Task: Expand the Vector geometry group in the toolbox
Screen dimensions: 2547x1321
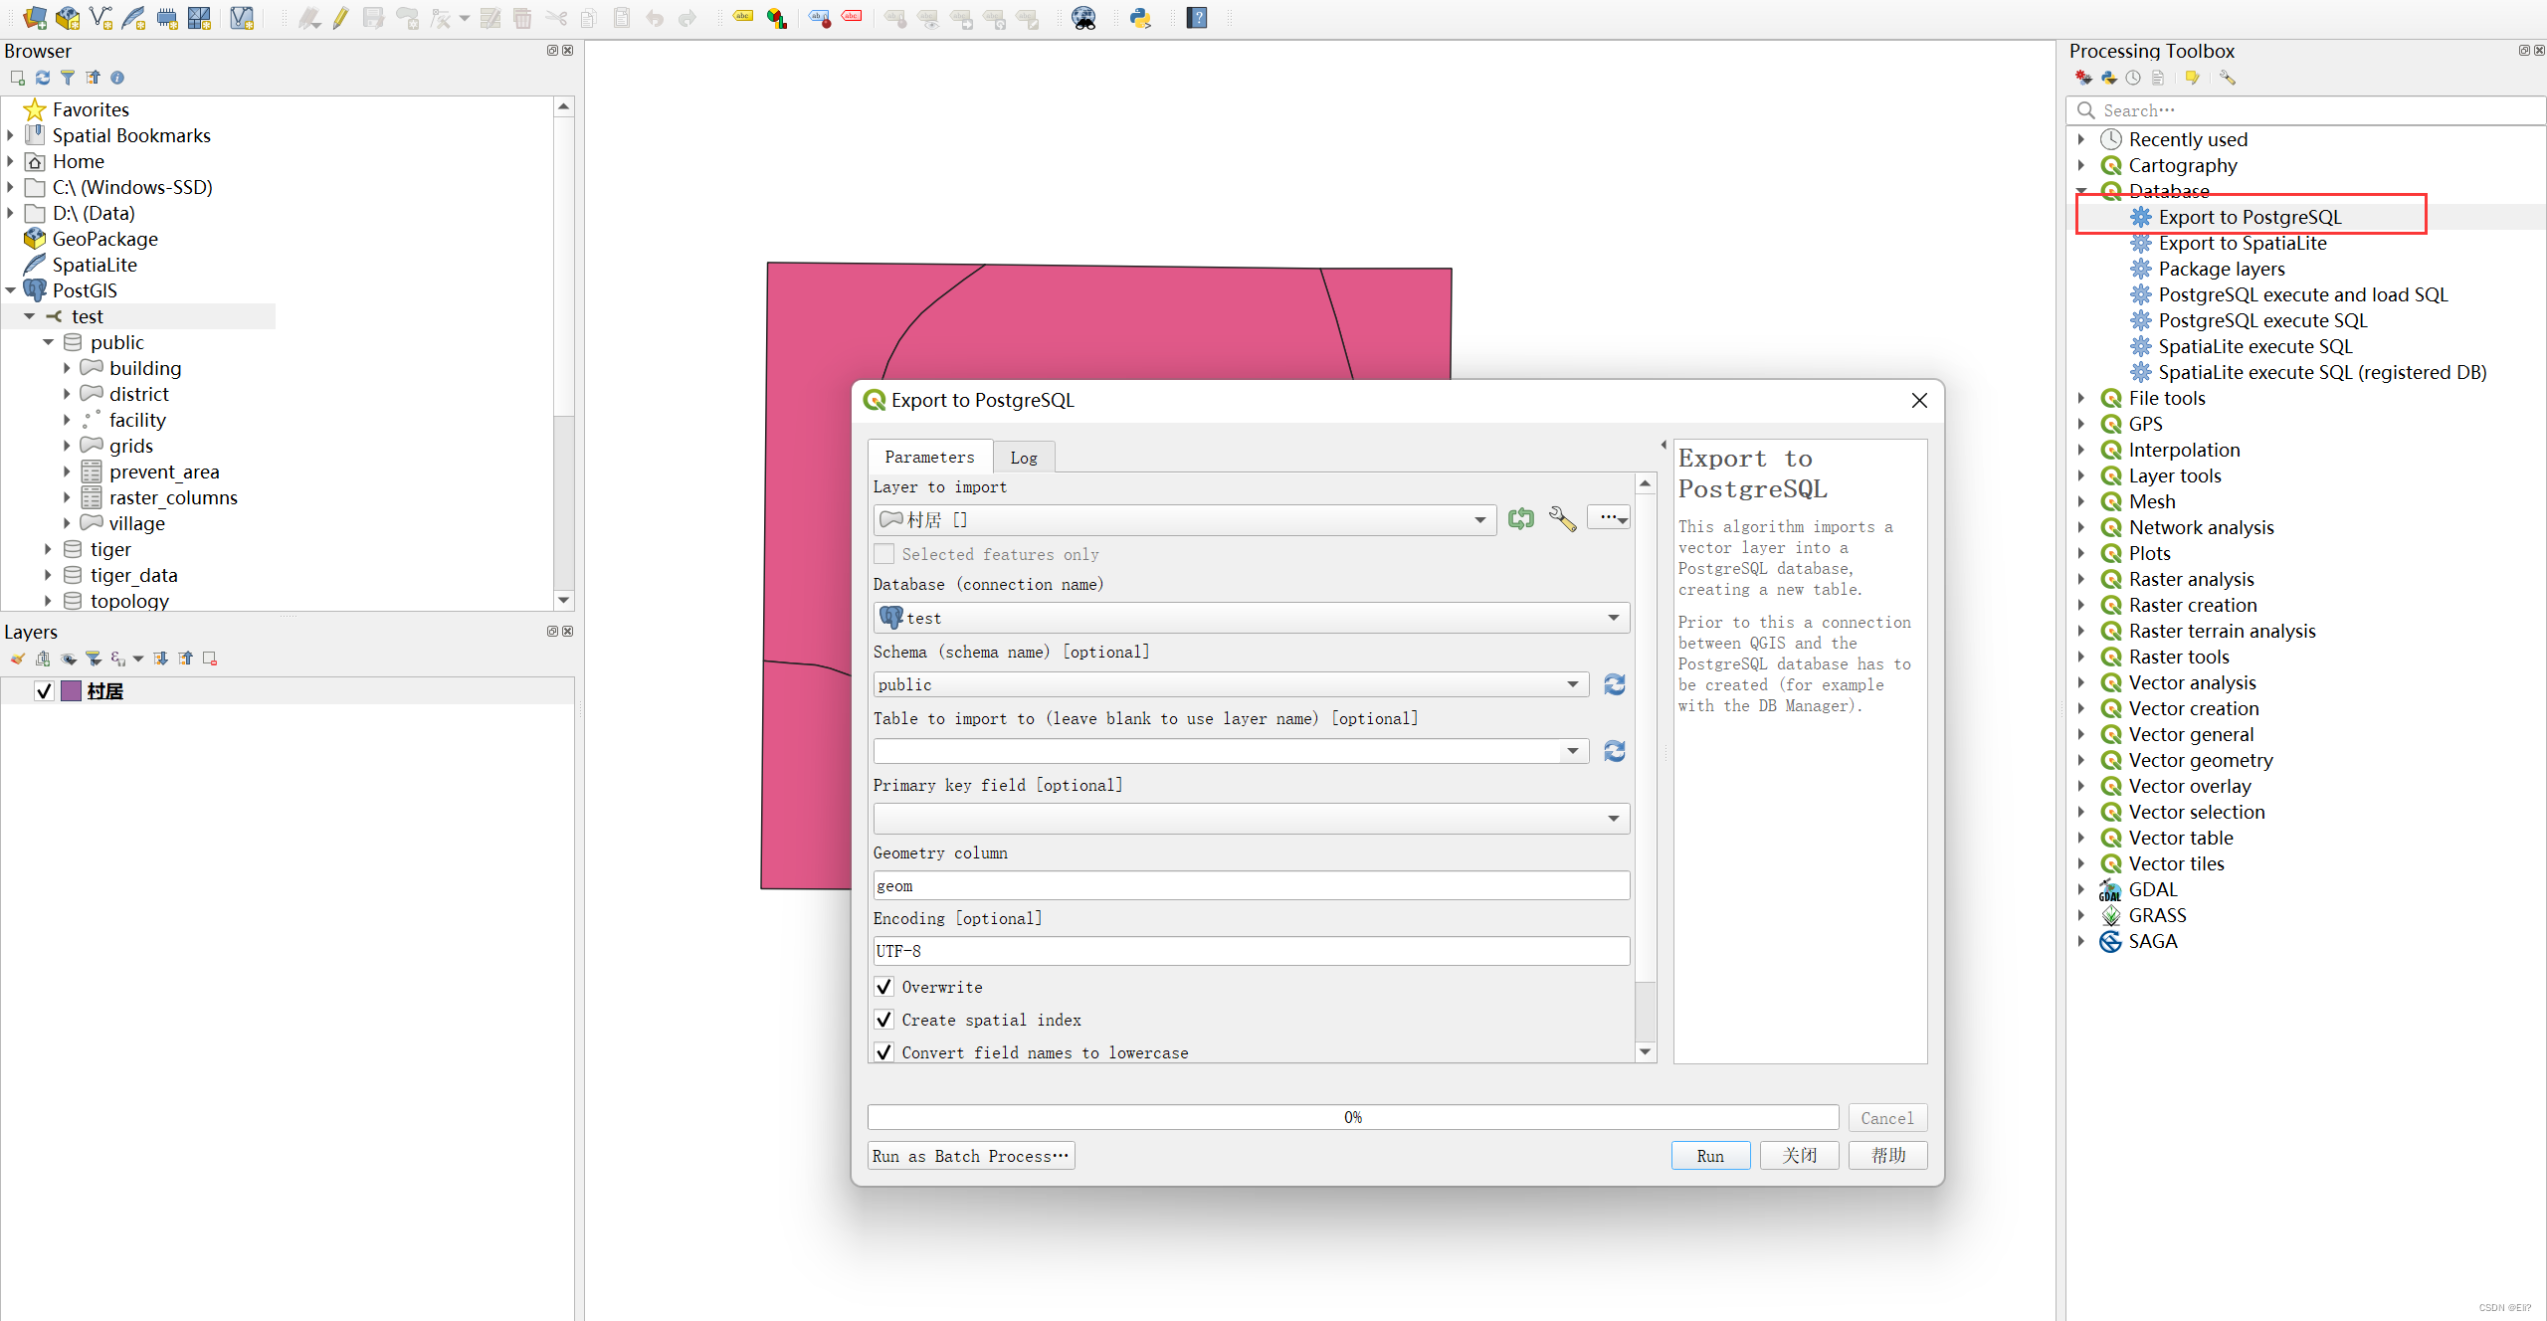Action: point(2081,760)
